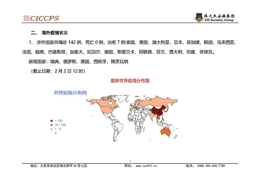Click the '0' legend color swatch
Viewport: 260px width, 183px height.
pos(52,133)
